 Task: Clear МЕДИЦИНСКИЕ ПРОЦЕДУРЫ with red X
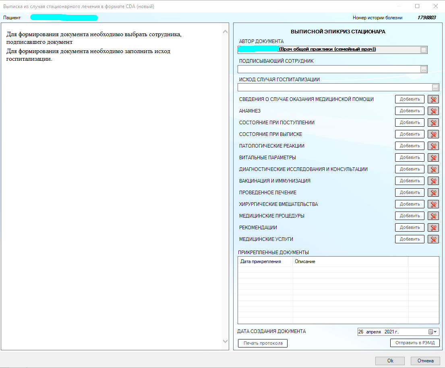[433, 216]
